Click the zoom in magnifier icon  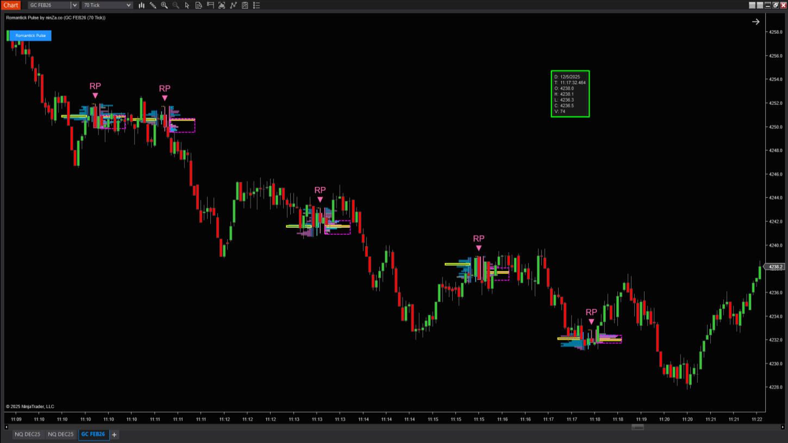click(164, 5)
